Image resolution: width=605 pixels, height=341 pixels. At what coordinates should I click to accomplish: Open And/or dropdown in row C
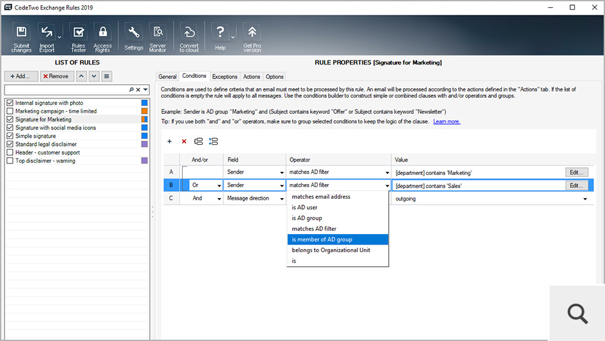219,199
